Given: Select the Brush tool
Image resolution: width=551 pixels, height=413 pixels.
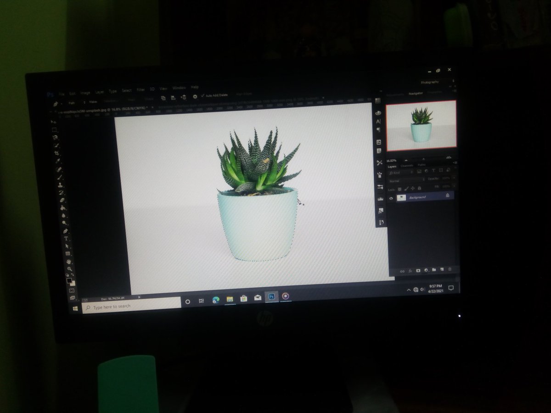Looking at the screenshot, I should [60, 177].
